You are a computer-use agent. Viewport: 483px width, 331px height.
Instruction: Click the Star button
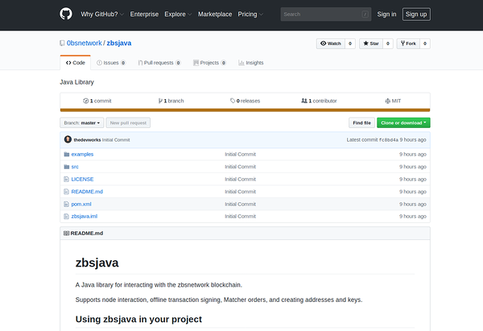pyautogui.click(x=371, y=43)
